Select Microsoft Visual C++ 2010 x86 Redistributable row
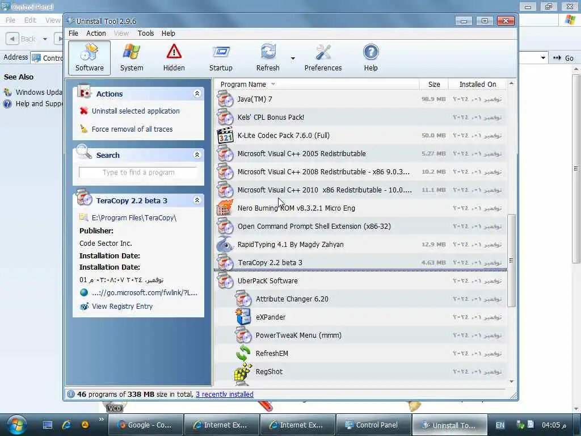Image resolution: width=581 pixels, height=436 pixels. coord(360,190)
